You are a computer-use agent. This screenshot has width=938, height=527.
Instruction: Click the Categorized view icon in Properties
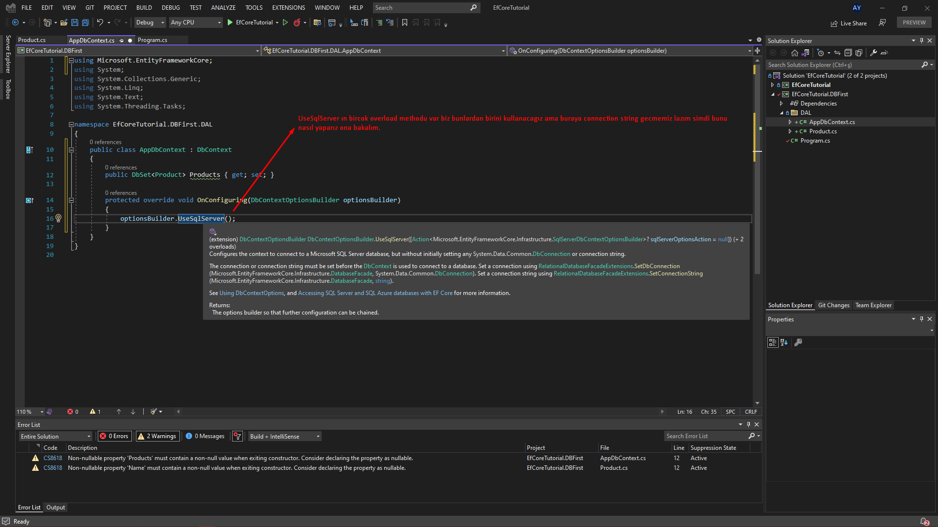pos(773,342)
